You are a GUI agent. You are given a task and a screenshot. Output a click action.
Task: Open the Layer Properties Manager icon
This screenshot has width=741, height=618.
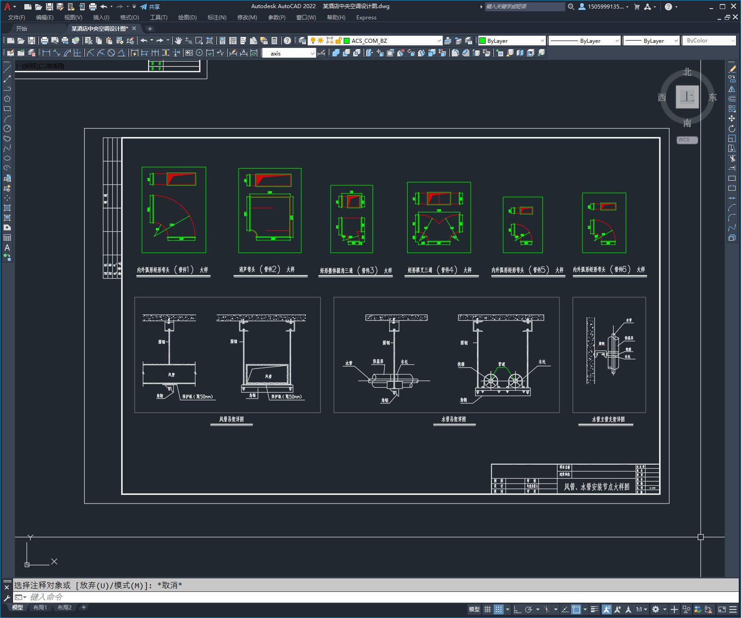[302, 41]
